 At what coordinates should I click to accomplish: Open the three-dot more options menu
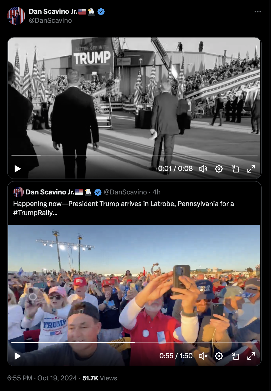click(258, 12)
